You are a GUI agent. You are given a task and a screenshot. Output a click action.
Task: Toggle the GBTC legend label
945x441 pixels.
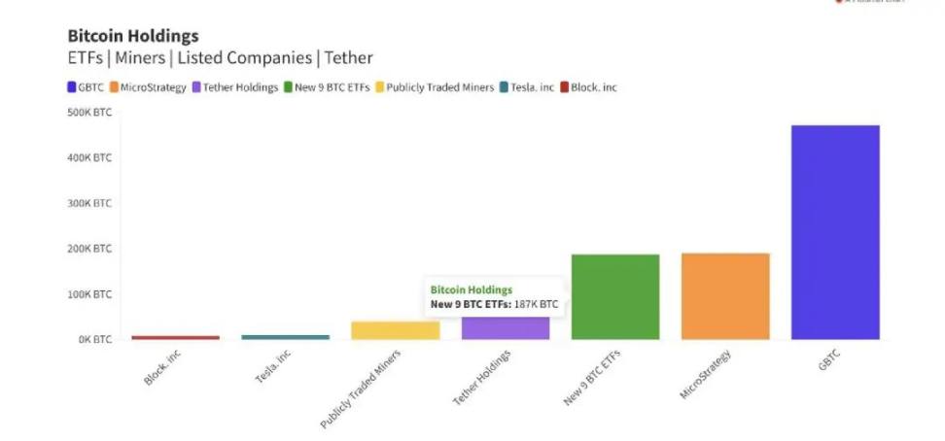[x=91, y=87]
